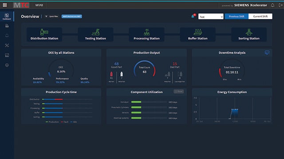Click the Buffer Station card label
The width and height of the screenshot is (284, 159).
tap(197, 38)
